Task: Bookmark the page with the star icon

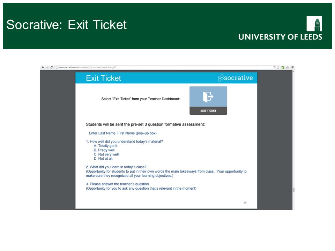Action: pos(278,67)
